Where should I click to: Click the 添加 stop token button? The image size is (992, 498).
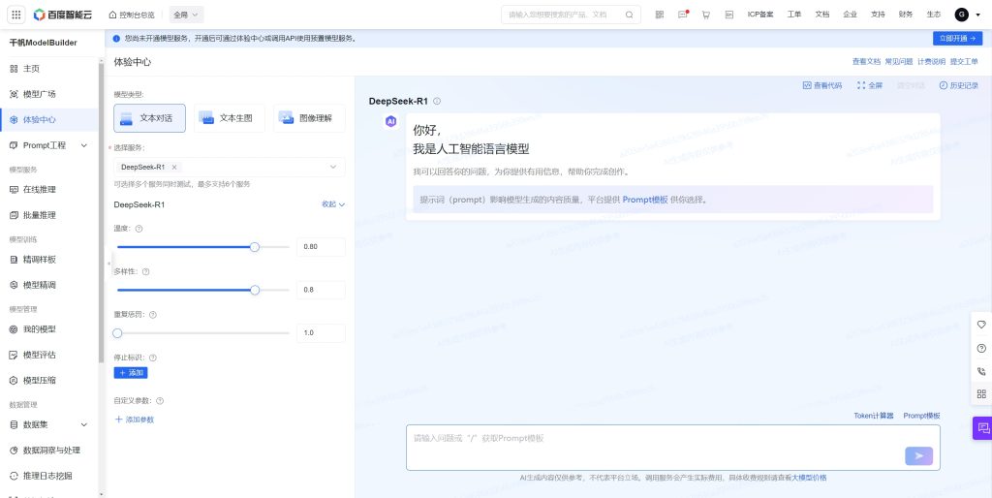point(131,373)
